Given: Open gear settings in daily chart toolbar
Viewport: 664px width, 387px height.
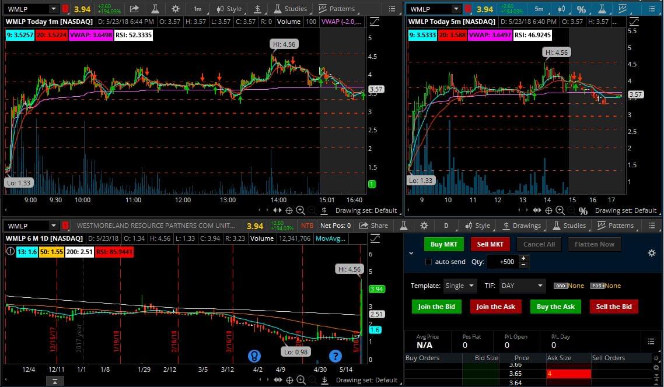Looking at the screenshot, I should (x=424, y=226).
